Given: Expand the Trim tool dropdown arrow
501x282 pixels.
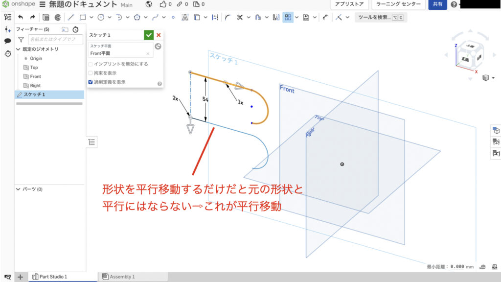Looking at the screenshot, I should tap(248, 17).
